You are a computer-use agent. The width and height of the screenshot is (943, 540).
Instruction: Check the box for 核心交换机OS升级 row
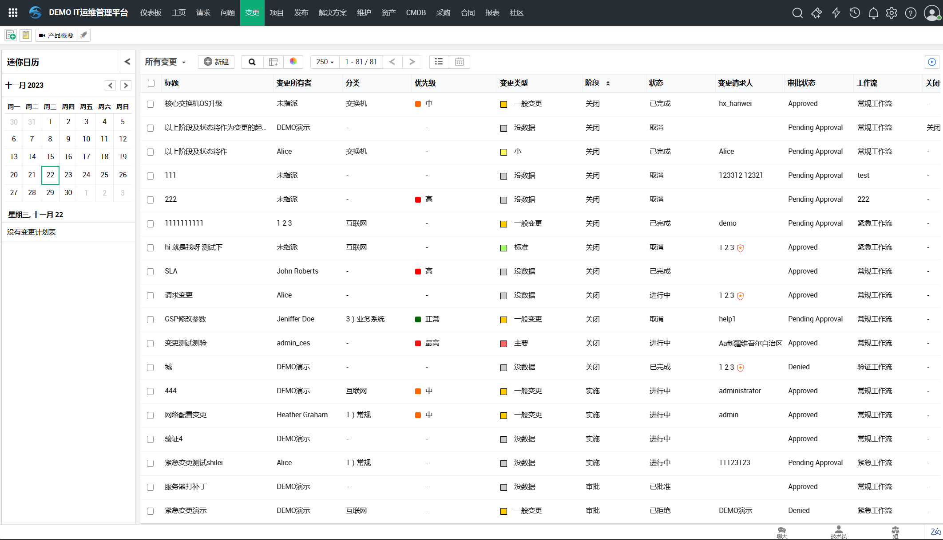click(x=151, y=104)
